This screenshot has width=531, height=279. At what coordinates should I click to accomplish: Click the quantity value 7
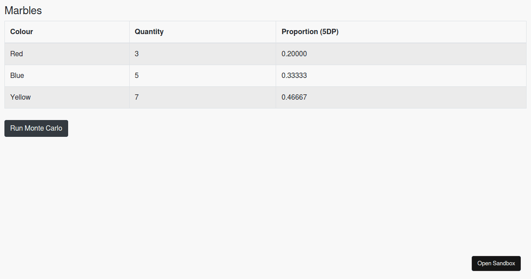click(137, 97)
